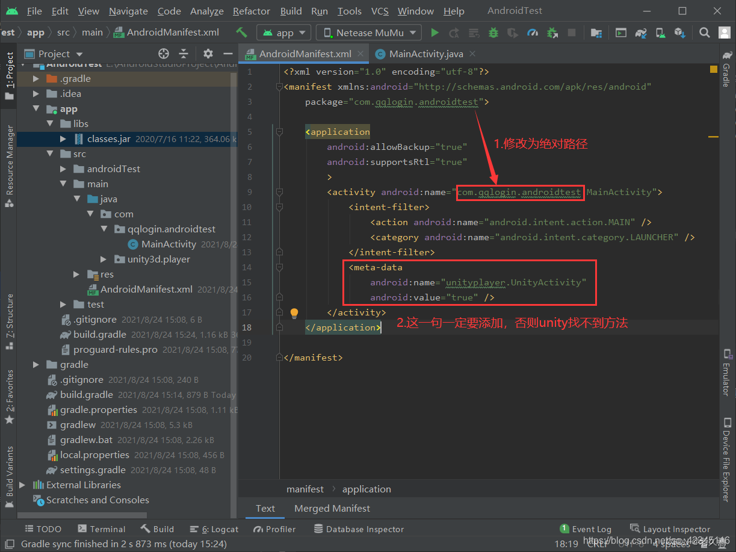Viewport: 736px width, 552px height.
Task: Open the Netease MuMu device dropdown
Action: click(x=368, y=32)
